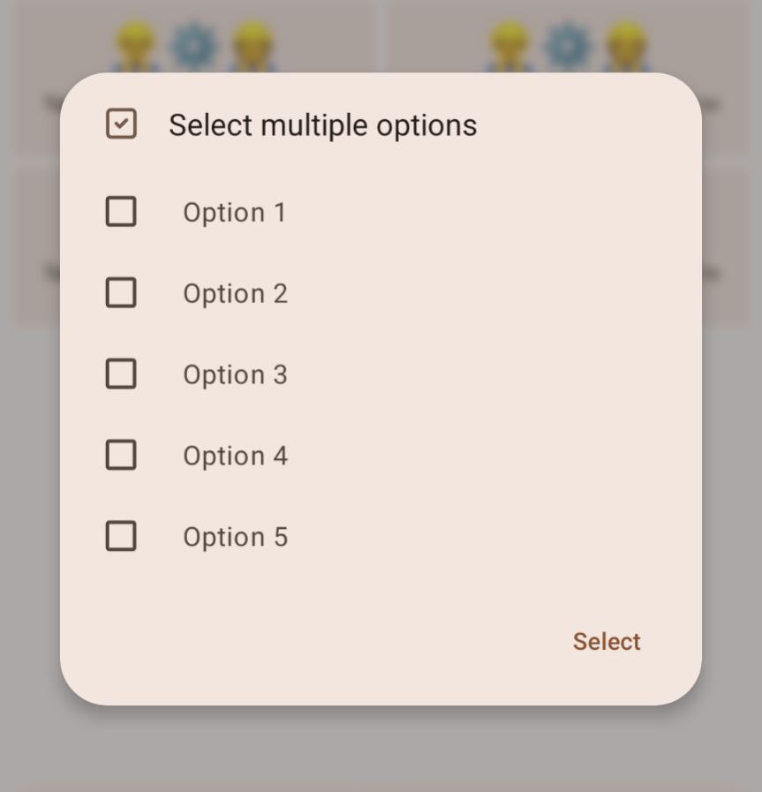Check Option 5
This screenshot has height=792, width=762.
121,536
